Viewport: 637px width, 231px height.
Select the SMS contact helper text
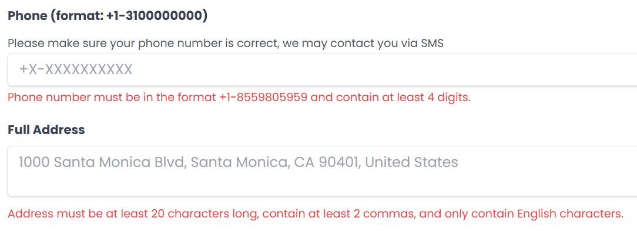(226, 43)
